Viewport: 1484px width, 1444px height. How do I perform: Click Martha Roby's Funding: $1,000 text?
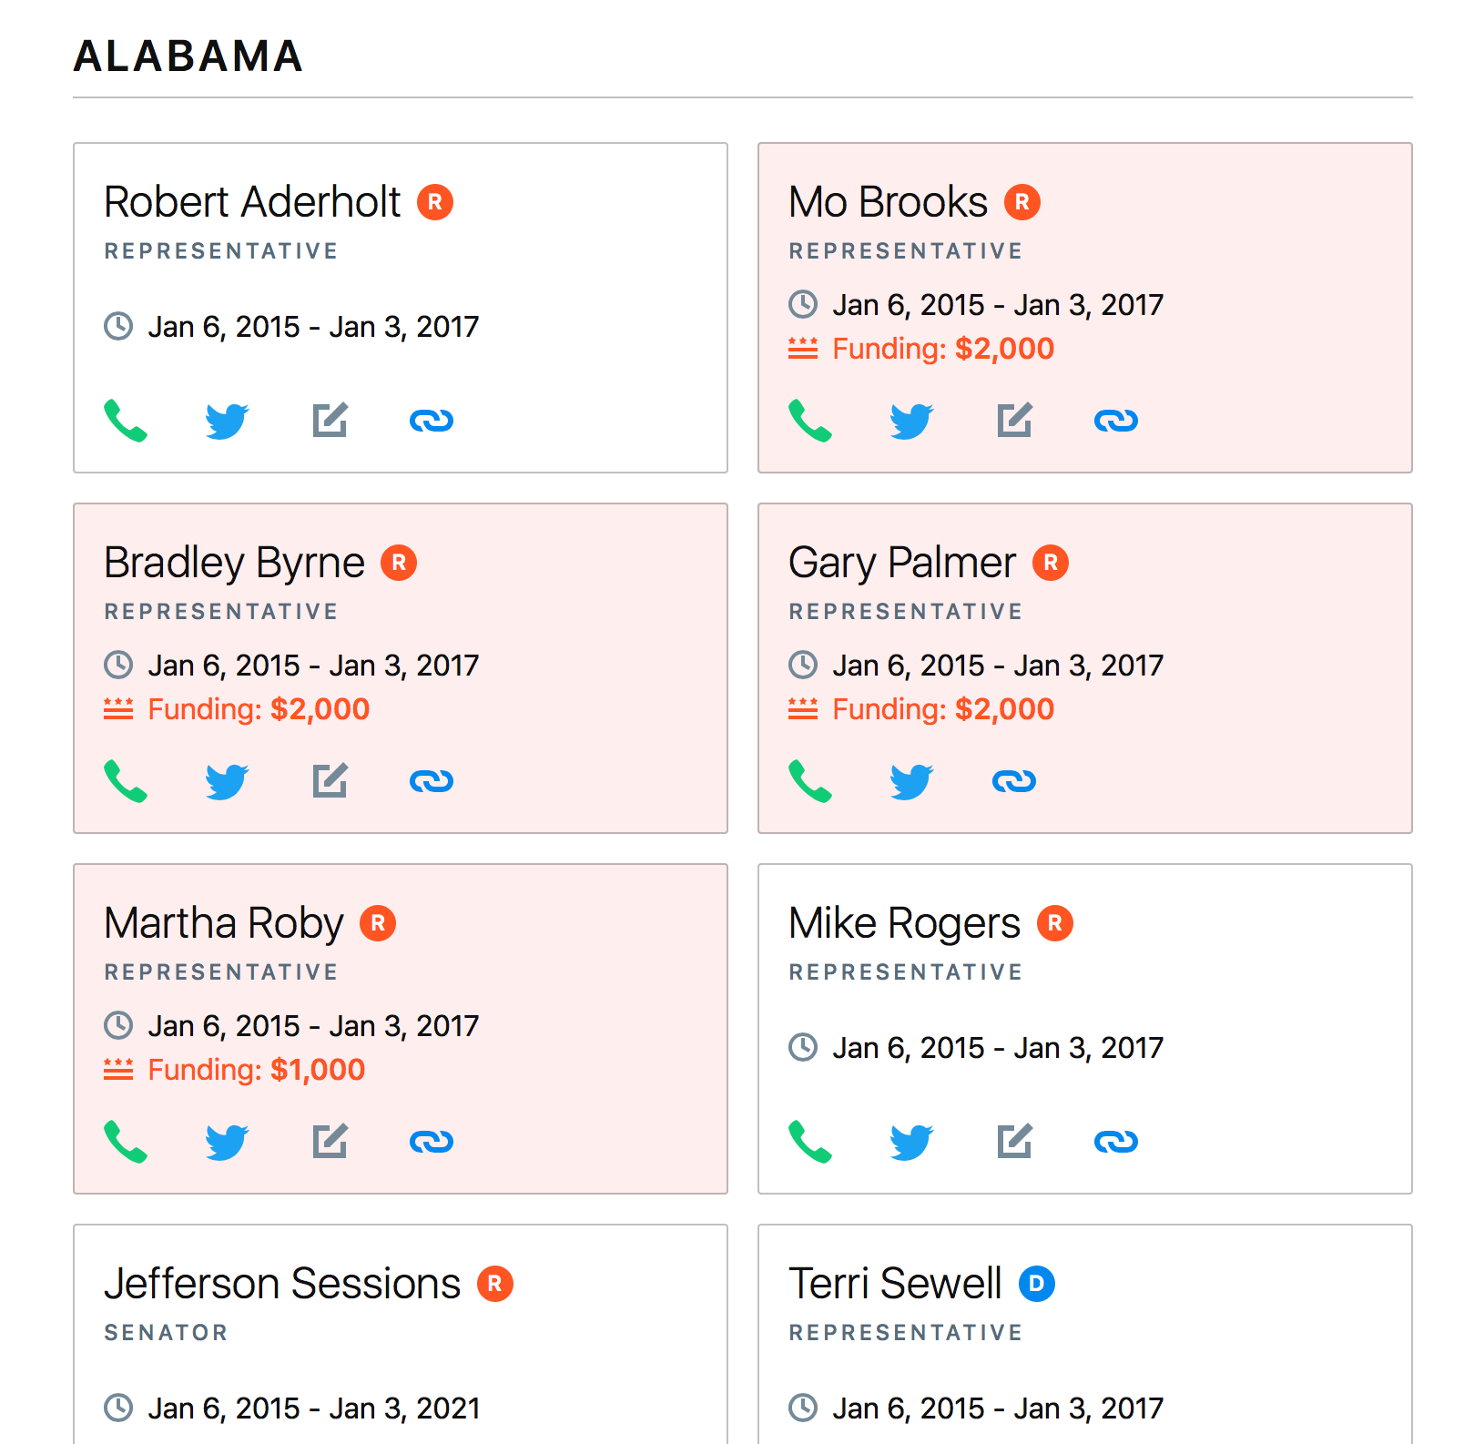click(256, 1070)
